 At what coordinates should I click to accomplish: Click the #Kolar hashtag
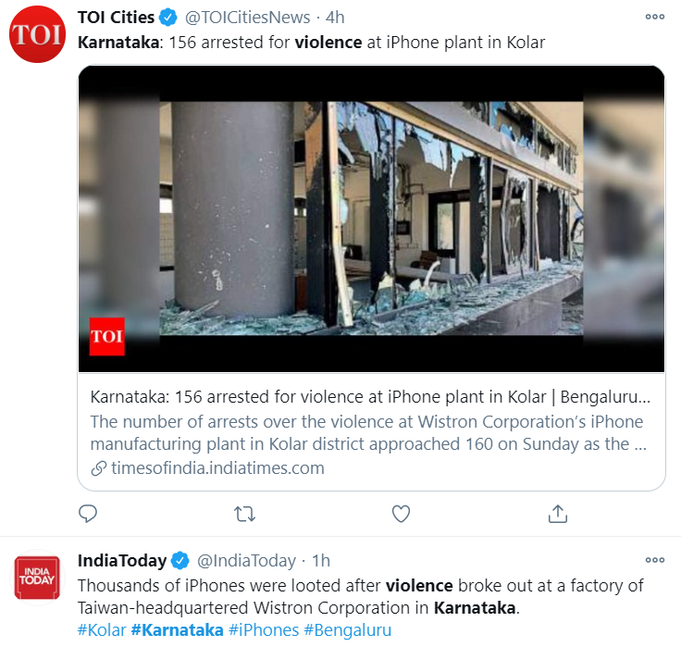(102, 629)
